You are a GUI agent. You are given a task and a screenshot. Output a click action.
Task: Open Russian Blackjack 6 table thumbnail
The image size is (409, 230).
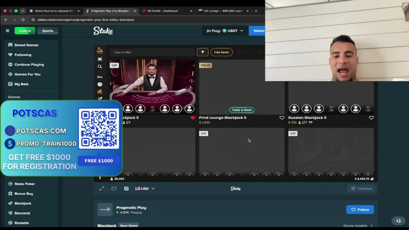point(331,98)
